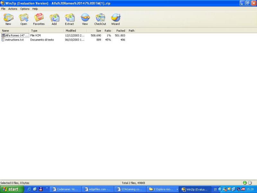
Task: View selected file with View icon
Action: pos(85,18)
